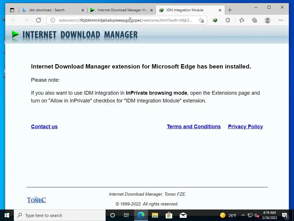Viewport: 294px width, 221px height.
Task: Open the IDM extension toolbar icon
Action: [215, 20]
